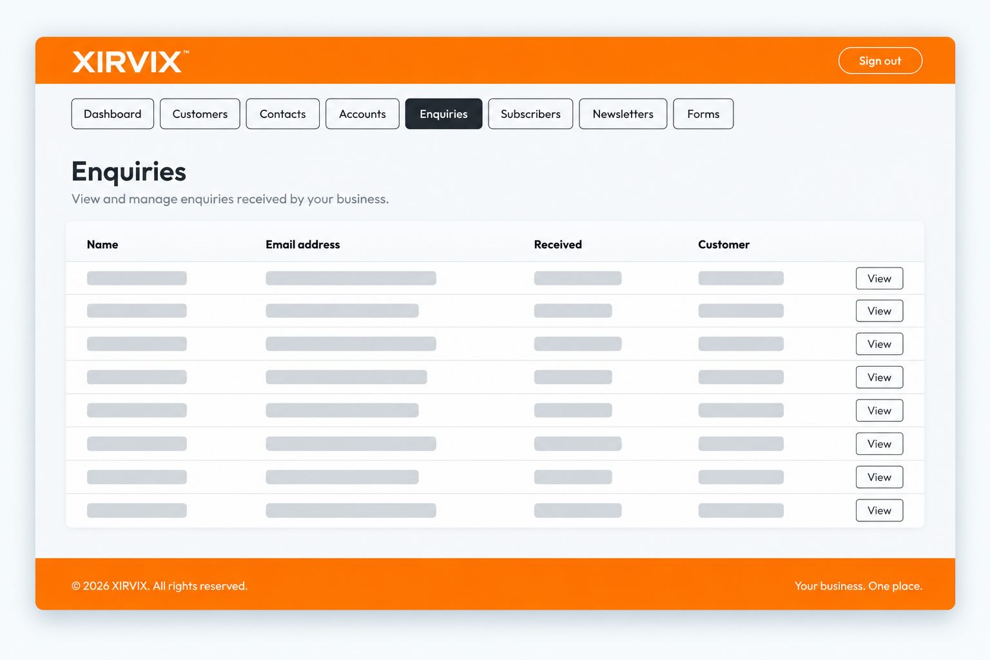View the first enquiry row
990x660 pixels.
click(879, 278)
